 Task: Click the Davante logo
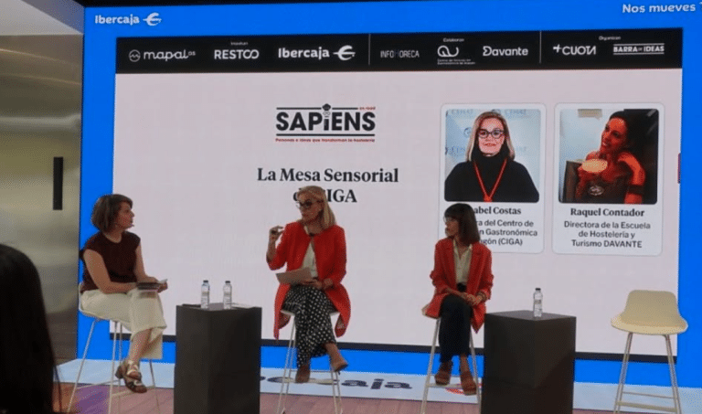point(505,51)
